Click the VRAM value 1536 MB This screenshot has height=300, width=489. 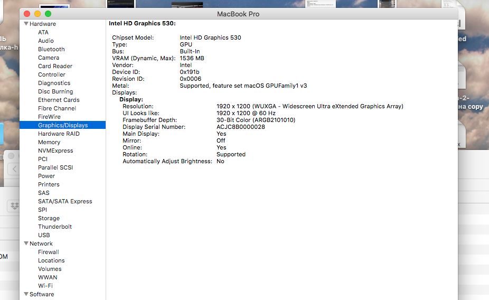pos(192,58)
